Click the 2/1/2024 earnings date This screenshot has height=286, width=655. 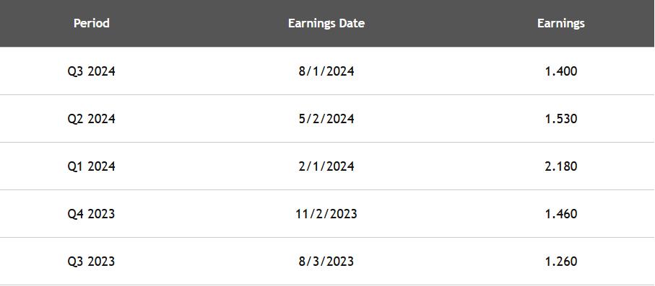326,166
